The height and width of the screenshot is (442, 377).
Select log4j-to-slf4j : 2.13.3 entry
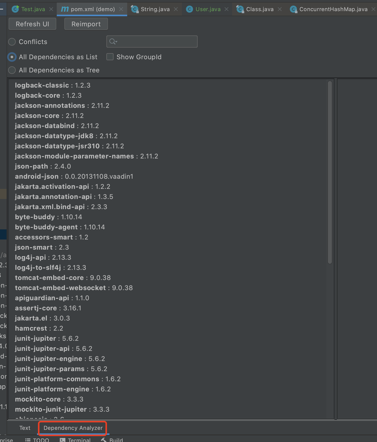50,268
